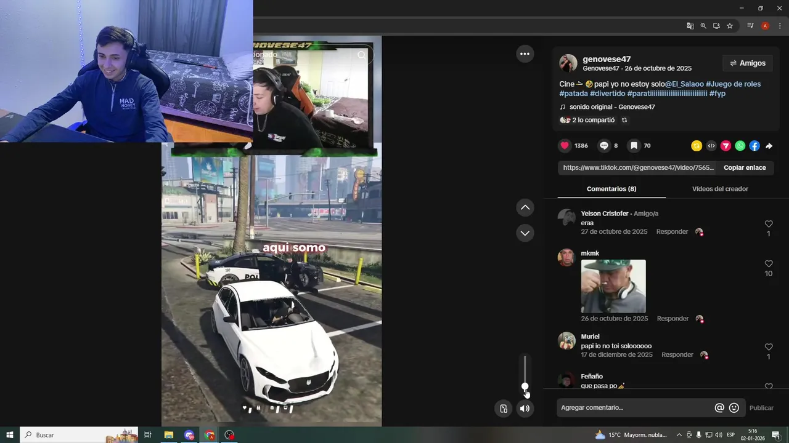Like the video with the red heart
Viewport: 789px width, 443px height.
click(565, 146)
